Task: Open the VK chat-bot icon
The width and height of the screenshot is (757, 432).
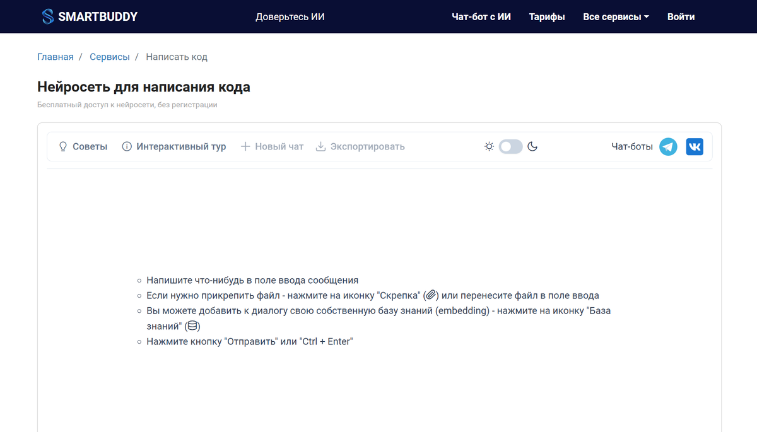Action: (x=695, y=147)
